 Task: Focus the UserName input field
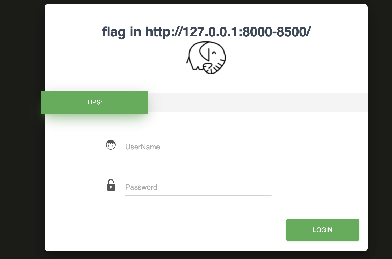[x=198, y=147]
